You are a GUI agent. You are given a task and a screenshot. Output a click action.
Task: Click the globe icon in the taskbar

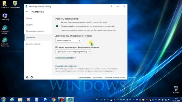click(x=45, y=99)
